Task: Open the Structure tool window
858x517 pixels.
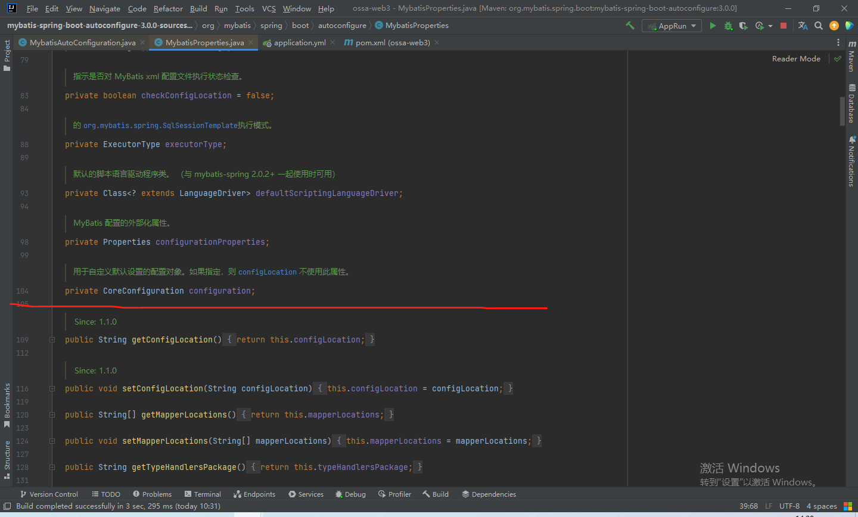Action: [7, 460]
